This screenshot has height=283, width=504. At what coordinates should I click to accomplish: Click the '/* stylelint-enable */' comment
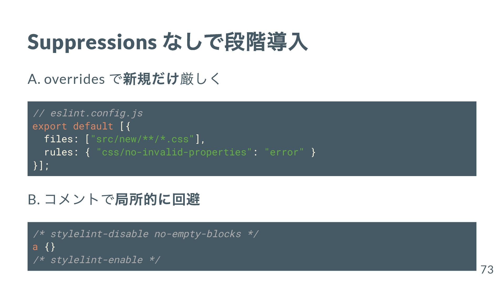click(x=97, y=260)
